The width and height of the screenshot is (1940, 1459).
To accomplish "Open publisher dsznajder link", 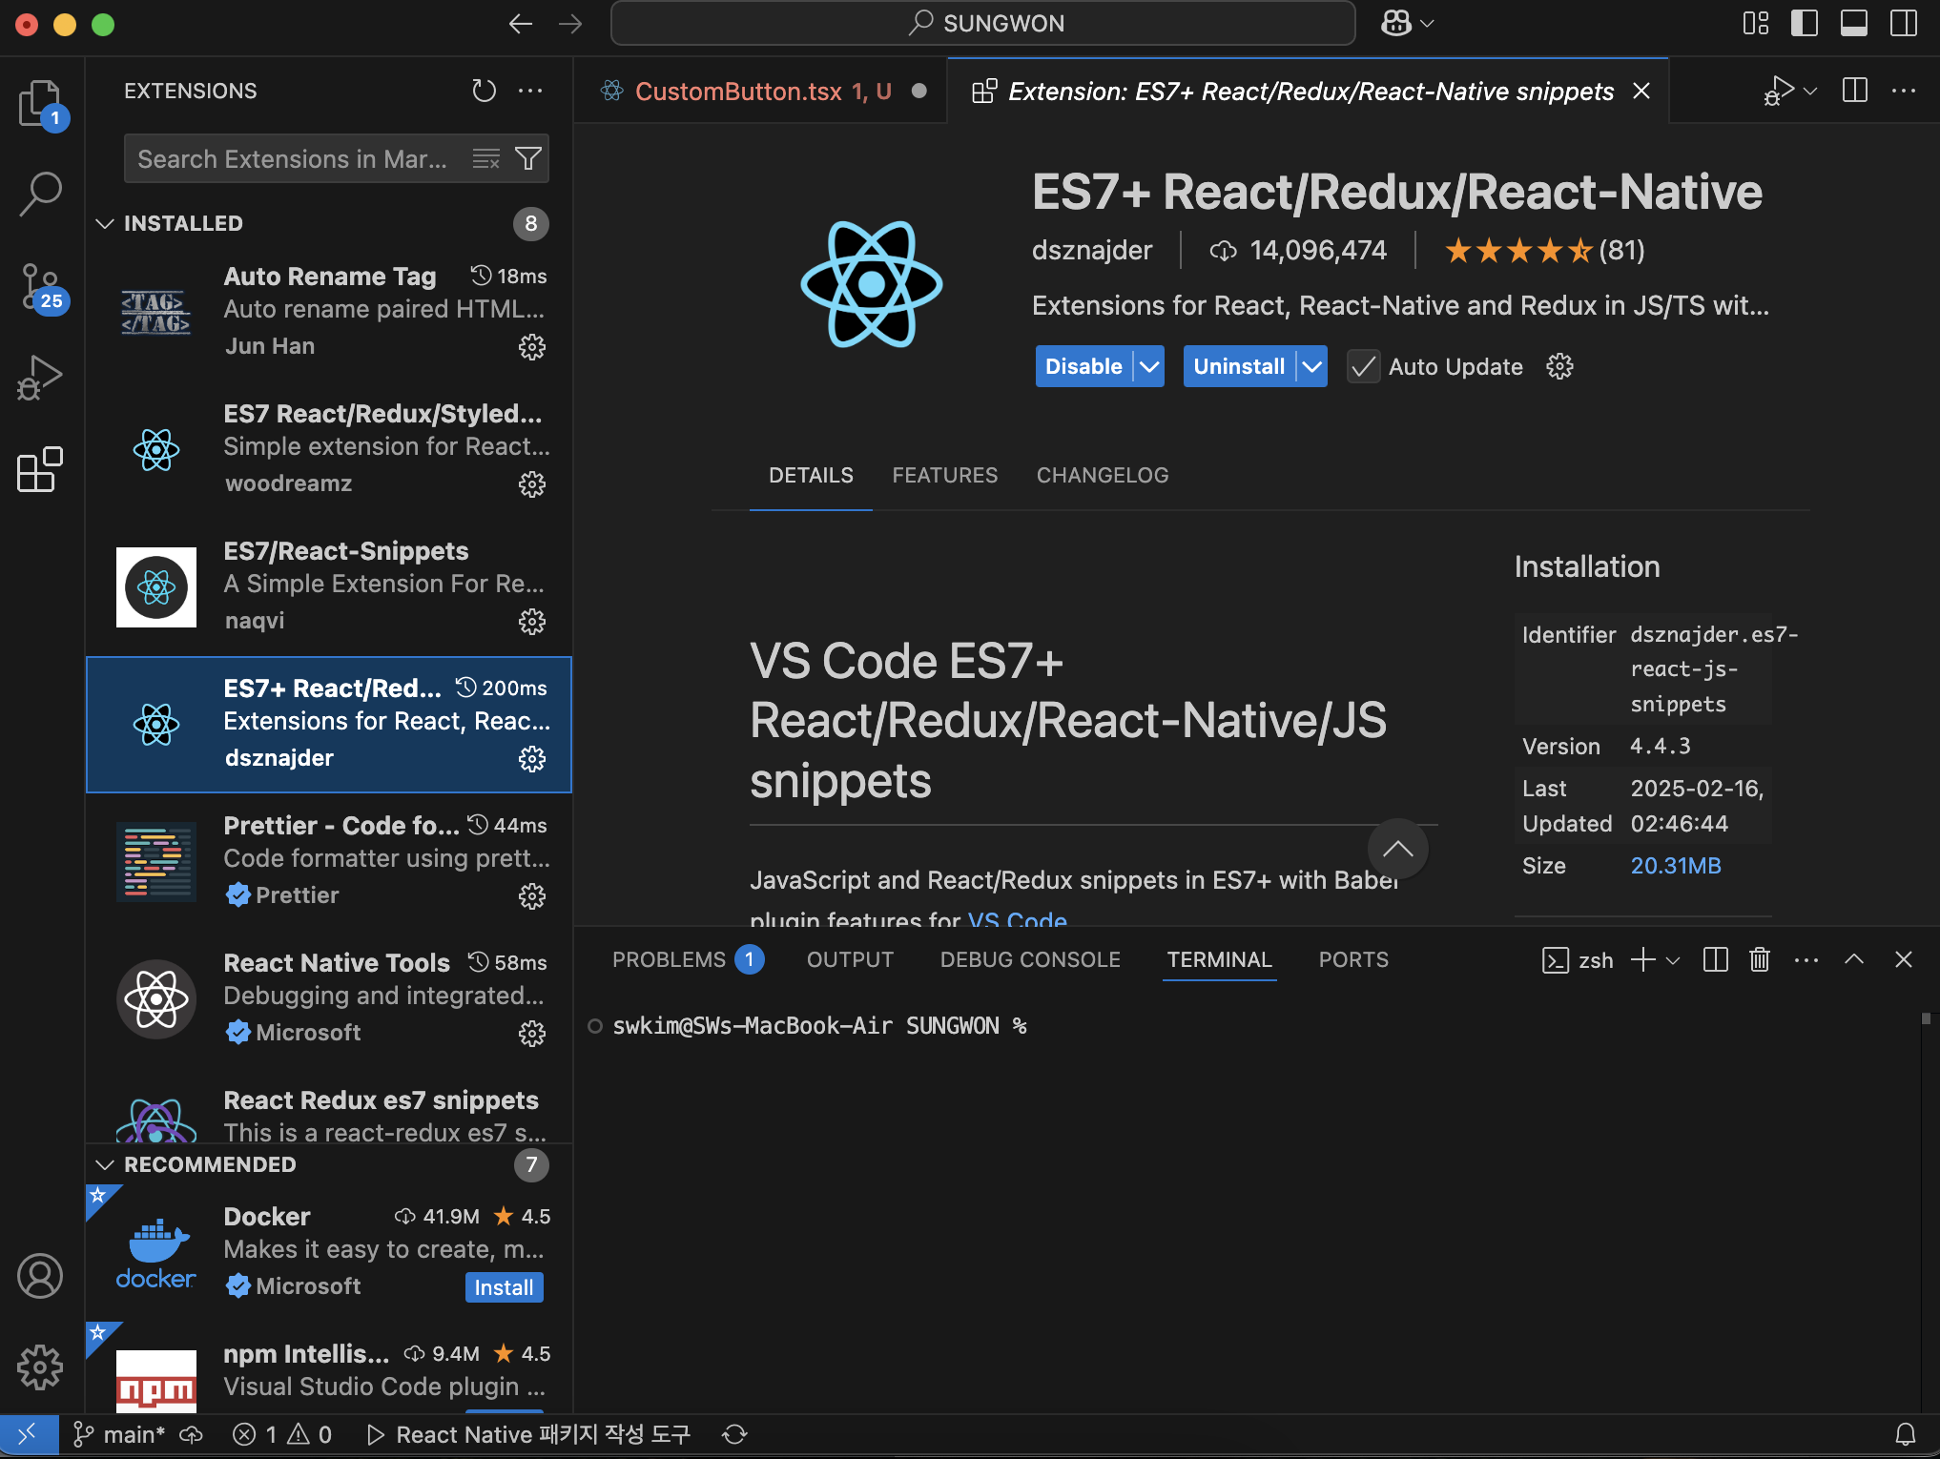I will [1092, 250].
